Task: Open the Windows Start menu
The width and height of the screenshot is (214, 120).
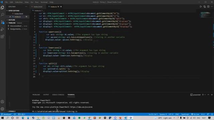Action: [2, 118]
